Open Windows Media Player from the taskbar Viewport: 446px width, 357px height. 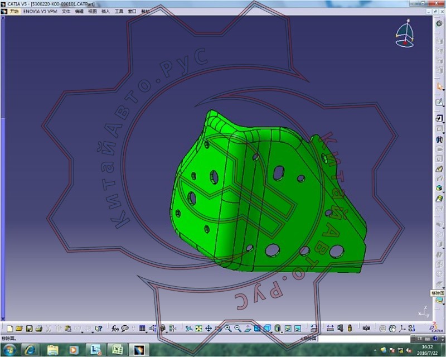coord(74,350)
